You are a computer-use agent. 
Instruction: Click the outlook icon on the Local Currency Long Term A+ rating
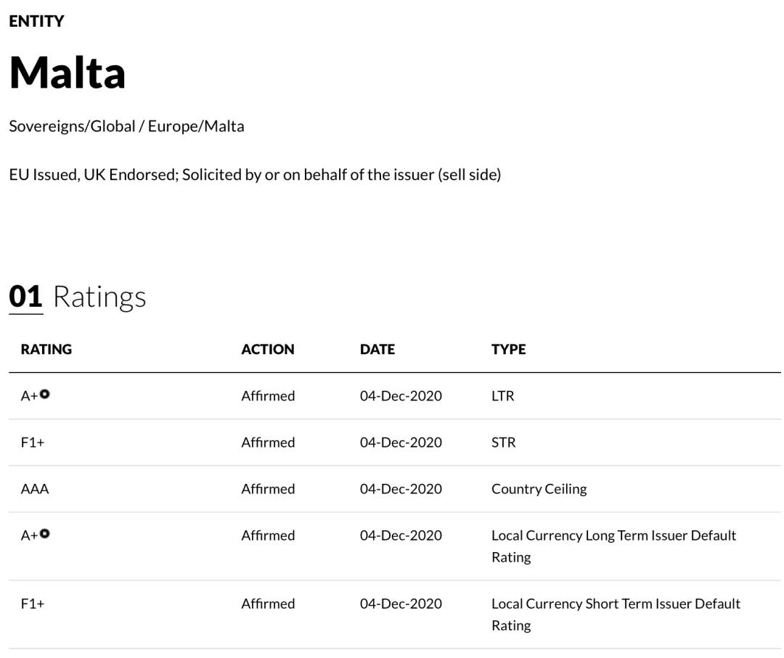[45, 534]
